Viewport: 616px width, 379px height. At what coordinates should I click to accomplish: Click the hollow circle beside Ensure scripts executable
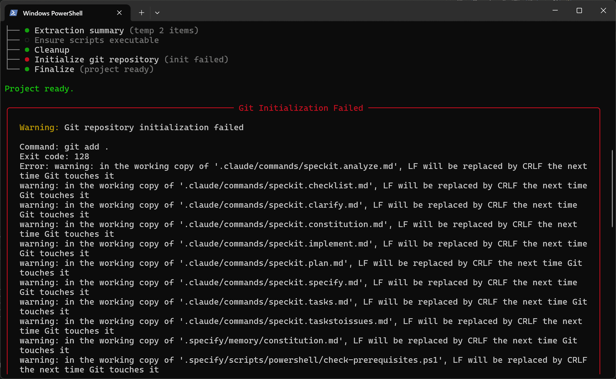pos(27,40)
